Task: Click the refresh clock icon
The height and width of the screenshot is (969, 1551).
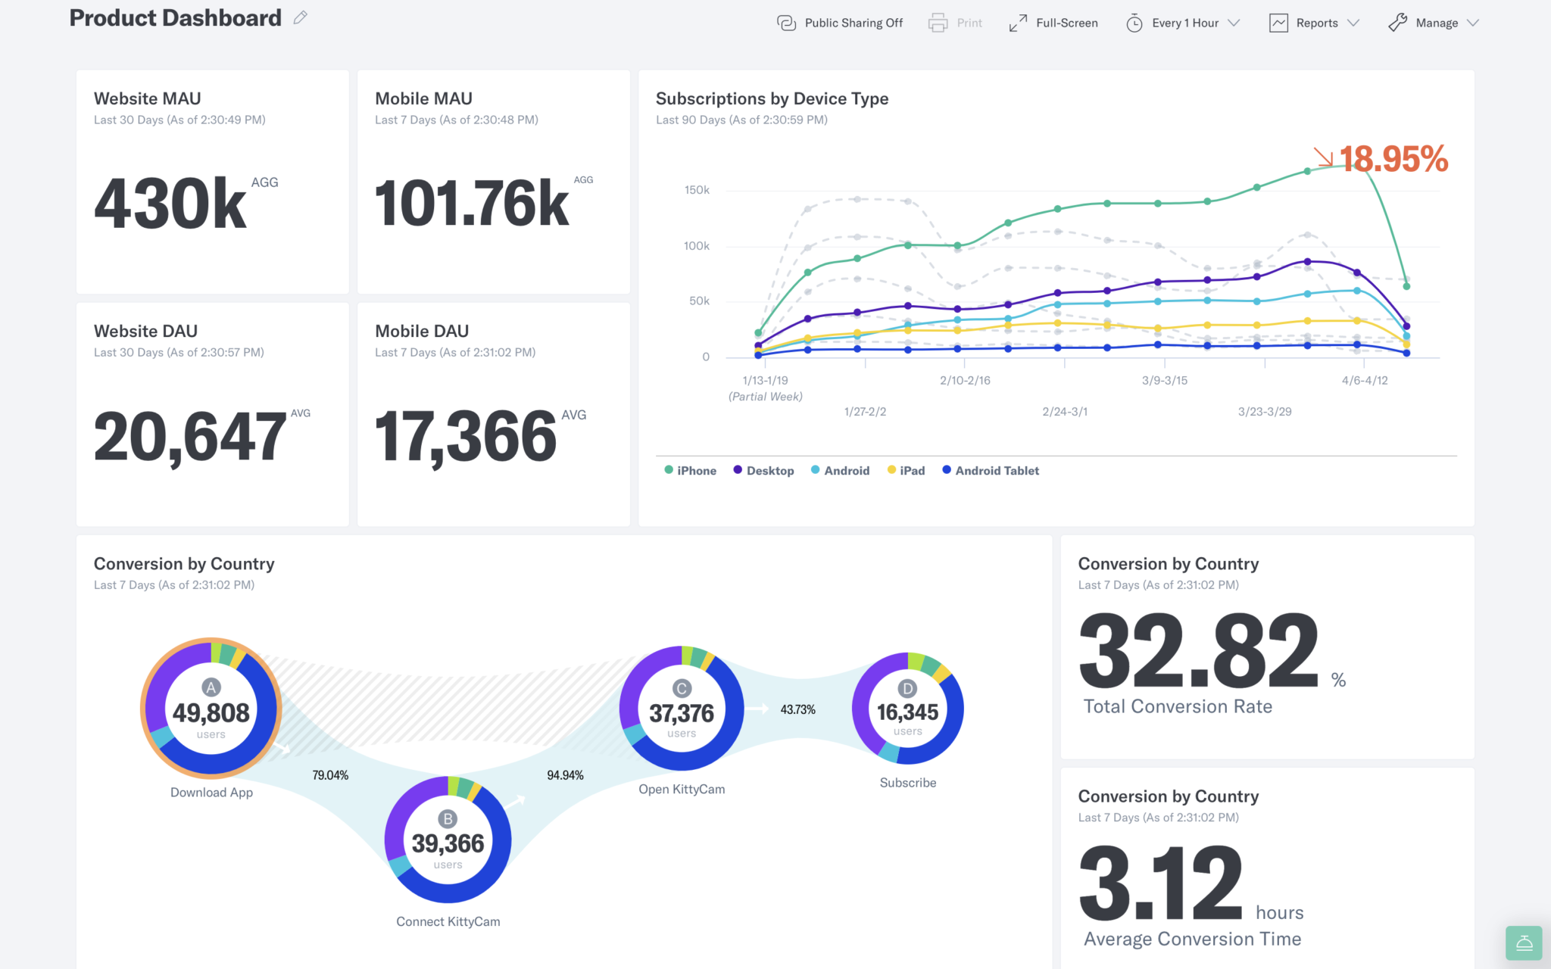Action: tap(1134, 23)
